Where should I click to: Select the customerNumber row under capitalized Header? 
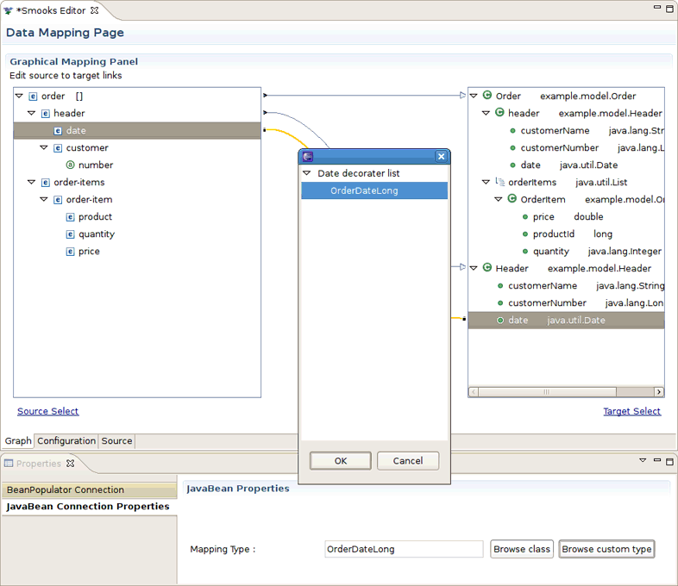[566, 302]
